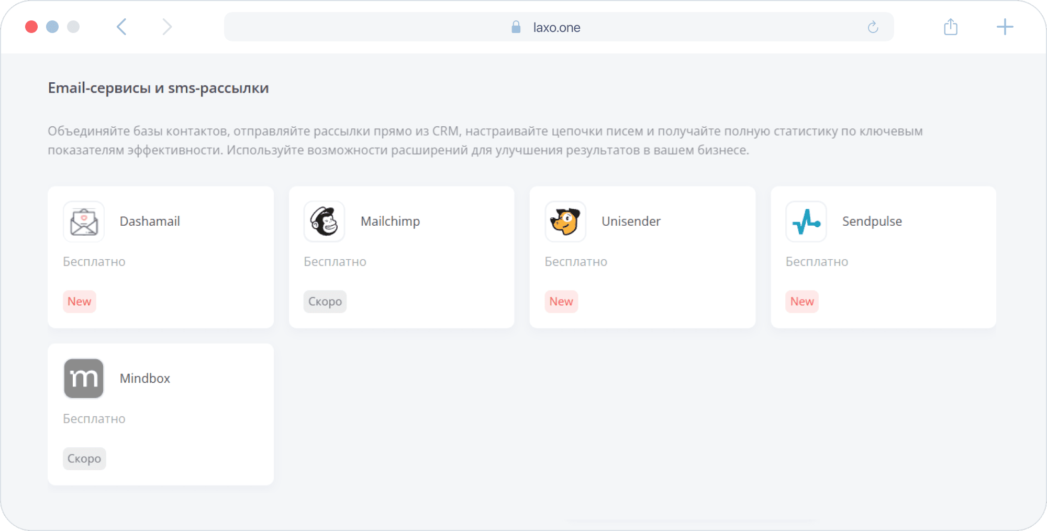The image size is (1047, 531).
Task: Open the Unisender integration title
Action: point(631,222)
